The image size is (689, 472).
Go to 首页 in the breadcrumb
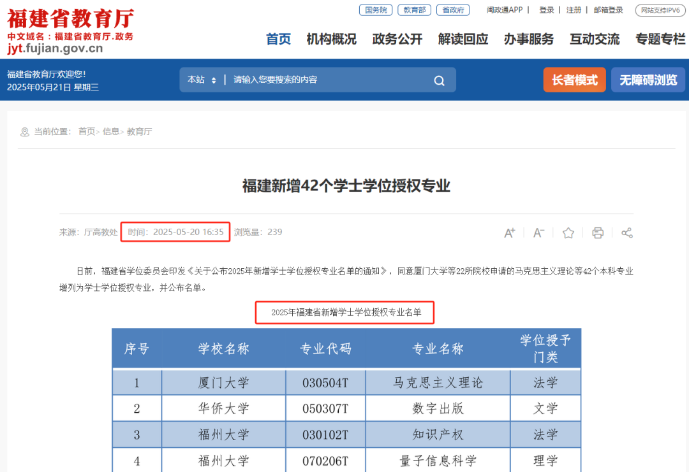87,132
